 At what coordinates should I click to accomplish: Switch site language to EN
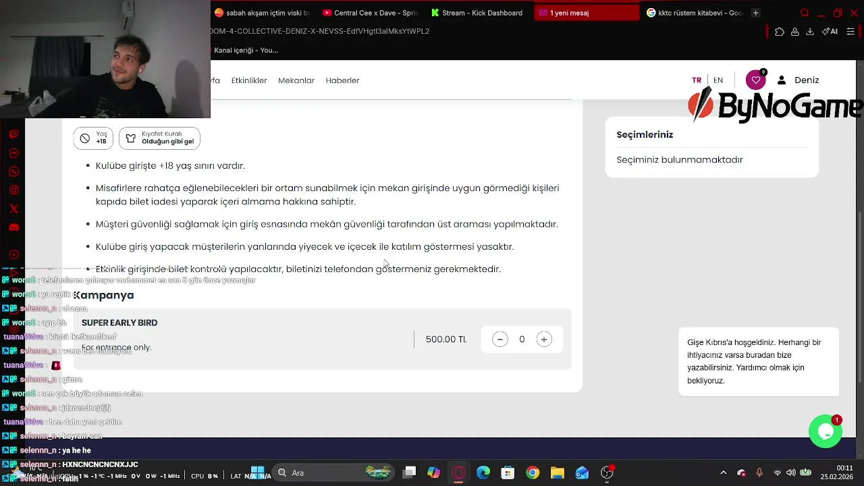(718, 80)
